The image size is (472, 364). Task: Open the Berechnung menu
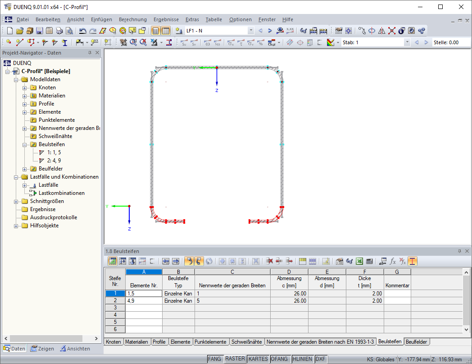(133, 19)
